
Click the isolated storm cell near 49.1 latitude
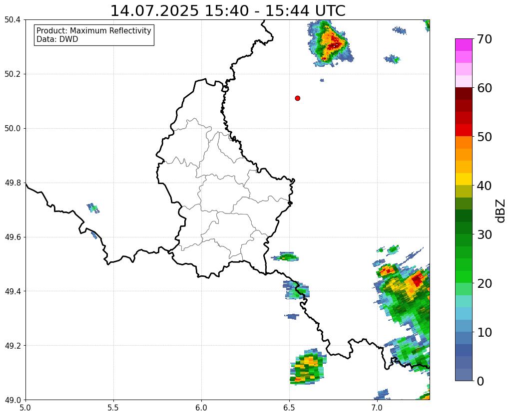click(308, 367)
